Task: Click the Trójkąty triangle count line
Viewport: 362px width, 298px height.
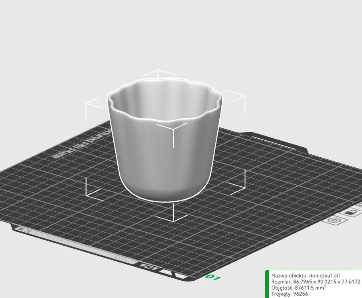Action: coord(289,294)
